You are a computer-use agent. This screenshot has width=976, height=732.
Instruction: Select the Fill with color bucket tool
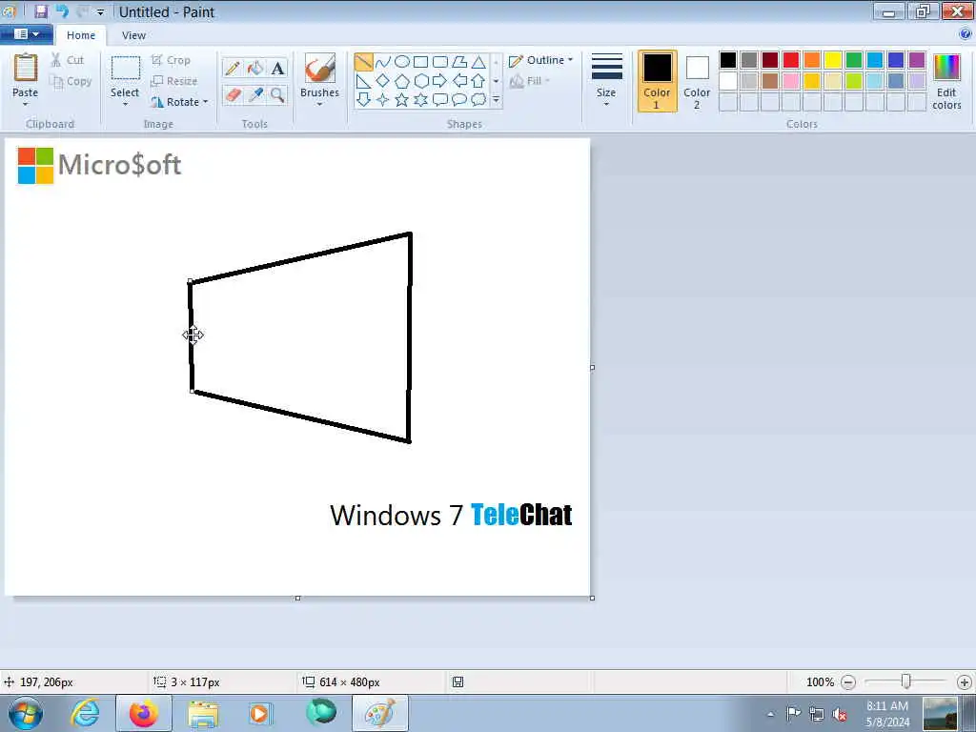click(x=255, y=68)
